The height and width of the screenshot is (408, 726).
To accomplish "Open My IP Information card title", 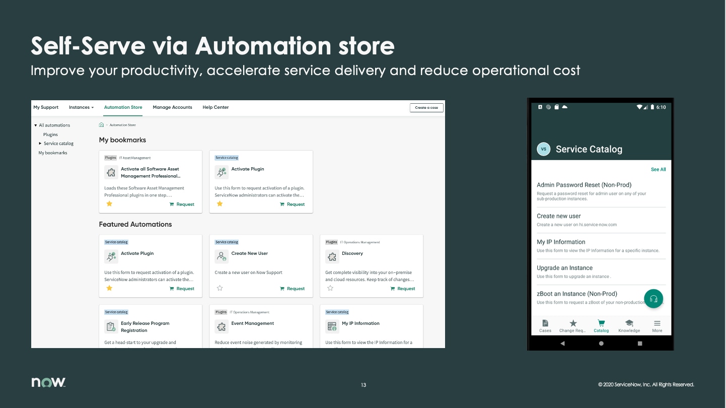I will pos(360,323).
